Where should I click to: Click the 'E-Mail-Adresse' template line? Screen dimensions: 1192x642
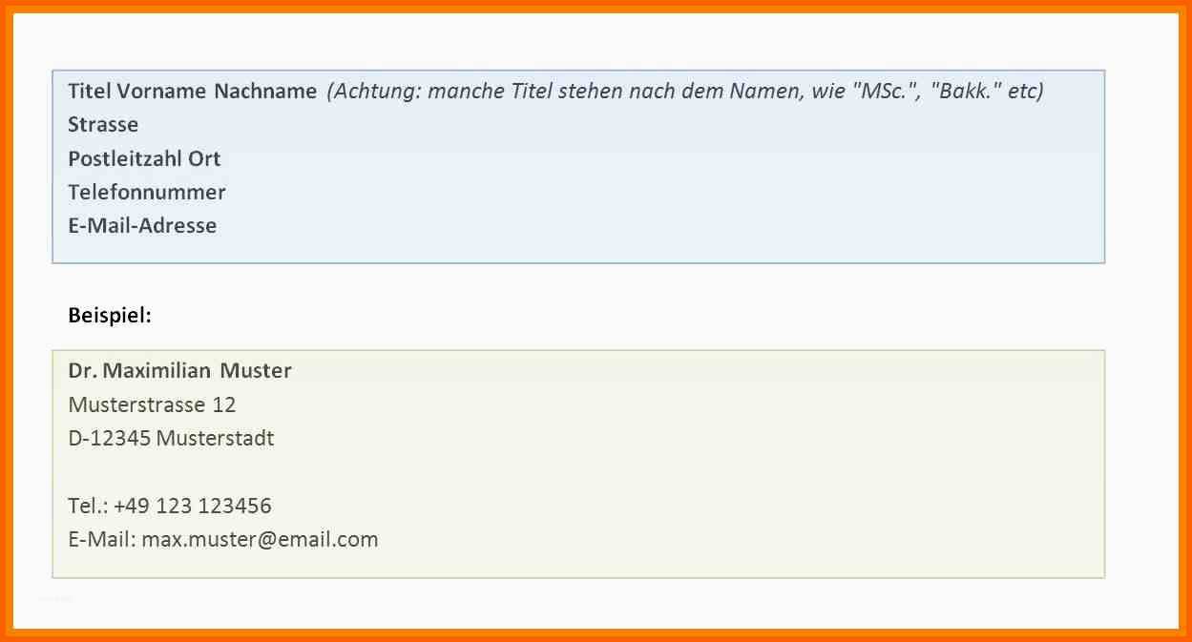[142, 226]
